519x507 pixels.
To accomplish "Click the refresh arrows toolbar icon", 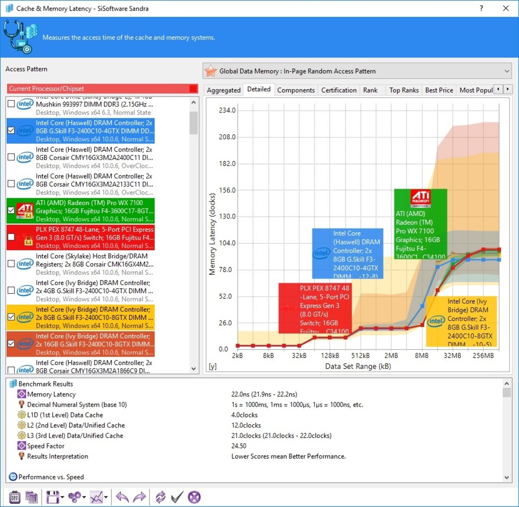I will click(161, 497).
